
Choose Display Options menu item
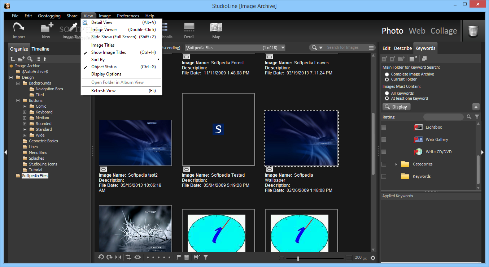tap(122, 74)
